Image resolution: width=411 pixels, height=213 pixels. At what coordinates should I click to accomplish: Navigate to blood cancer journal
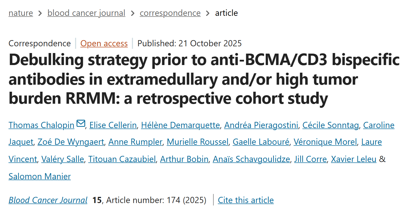[86, 13]
